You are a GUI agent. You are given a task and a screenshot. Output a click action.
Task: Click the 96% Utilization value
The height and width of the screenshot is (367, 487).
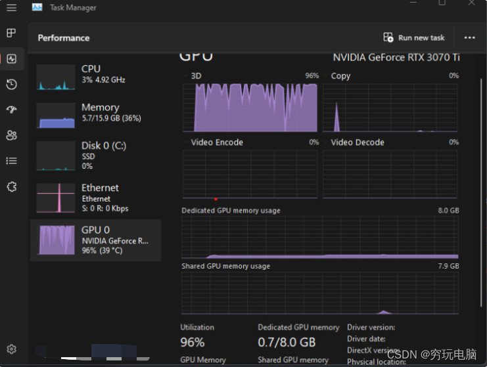click(193, 343)
